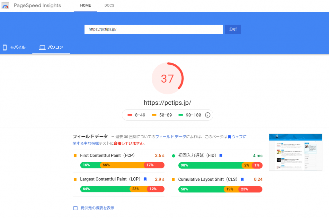The image size is (329, 218).
Task: Click the bookmark icon beside LCP
Action: point(145,179)
